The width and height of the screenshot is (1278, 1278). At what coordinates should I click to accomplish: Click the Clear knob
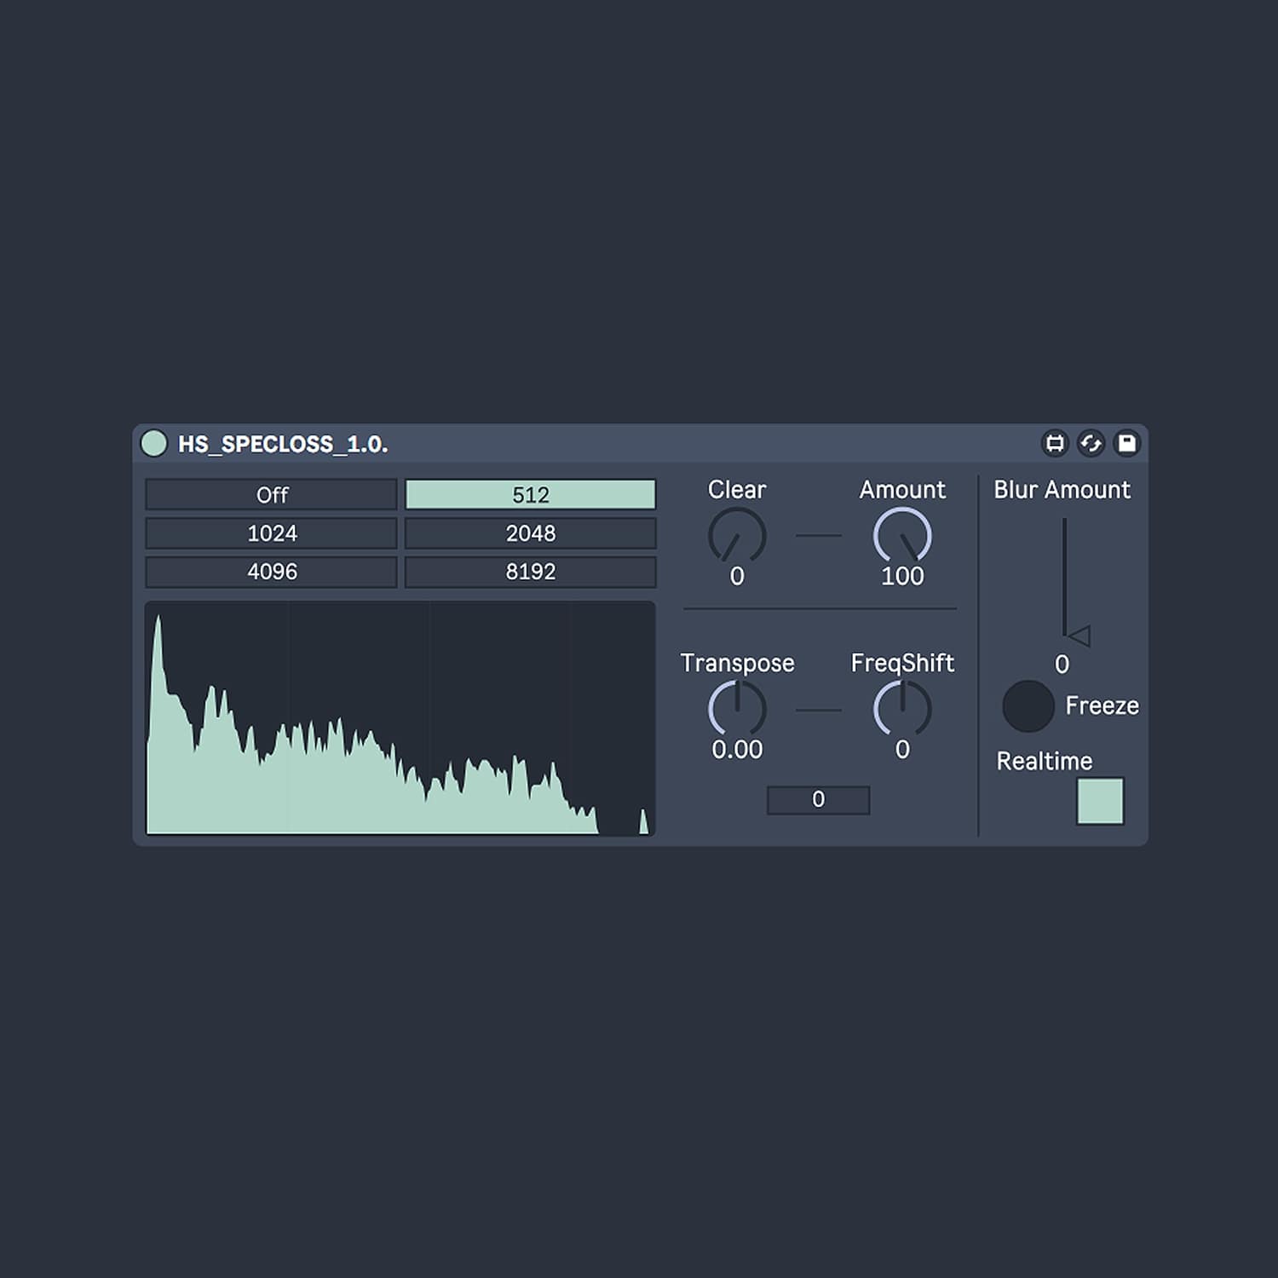(737, 536)
